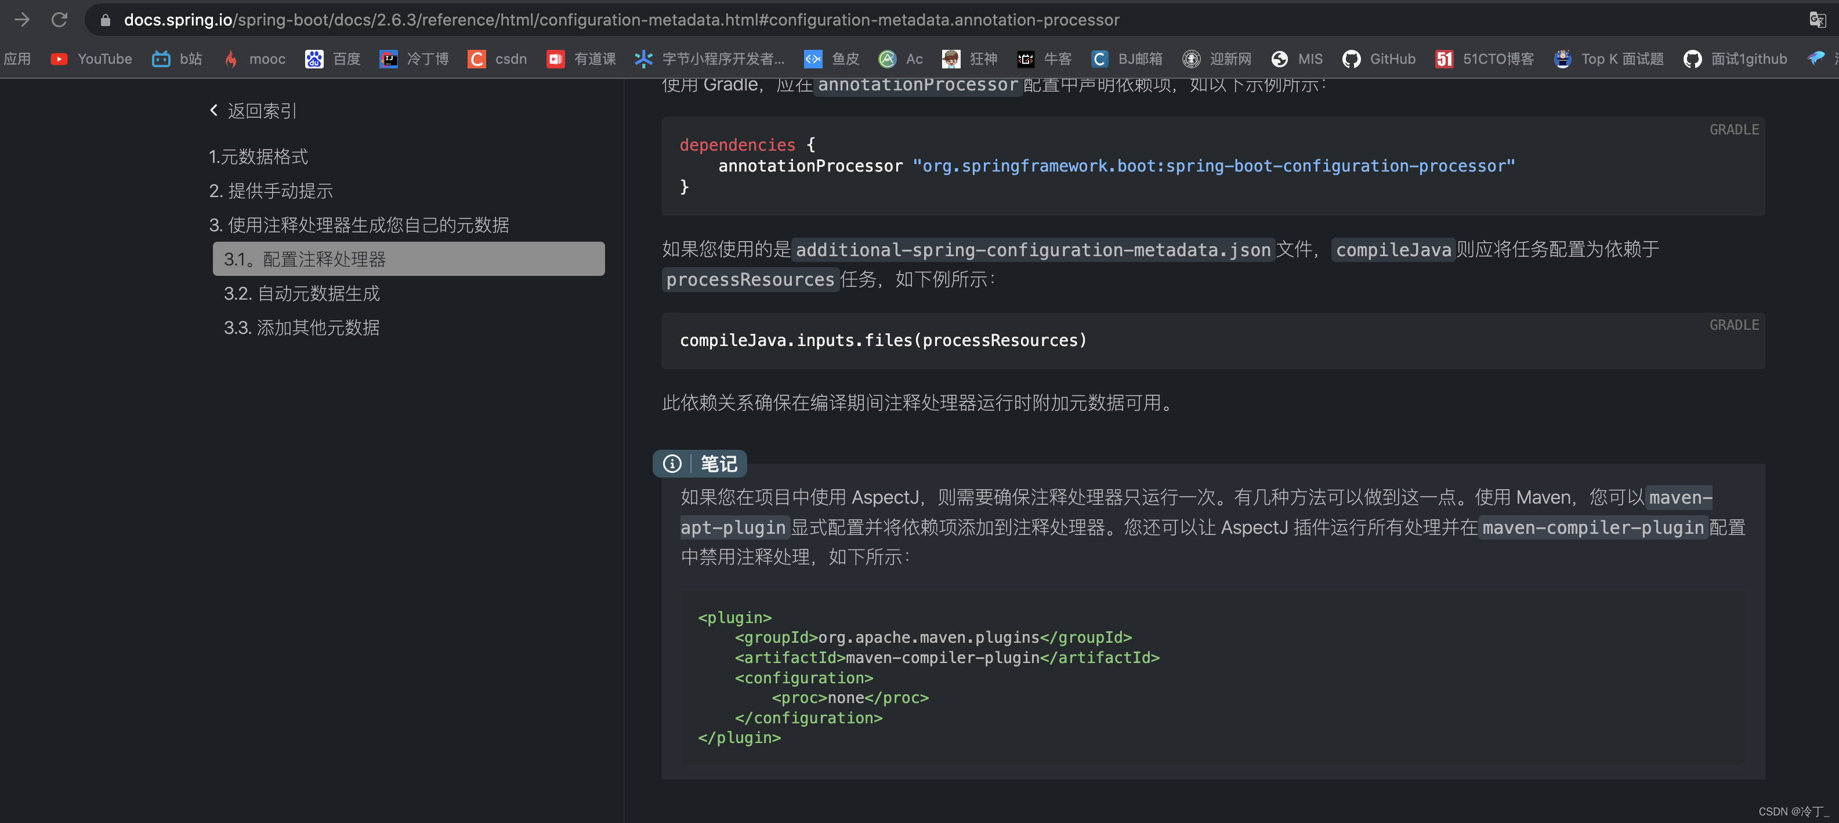Open the MIS bookmark
Viewport: 1839px width, 823px height.
coord(1297,59)
